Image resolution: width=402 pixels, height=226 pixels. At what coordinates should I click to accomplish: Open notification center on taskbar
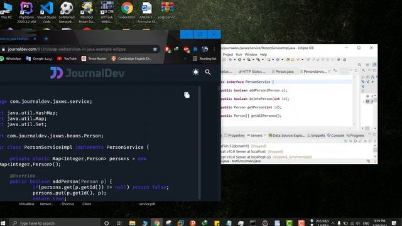tap(394, 223)
